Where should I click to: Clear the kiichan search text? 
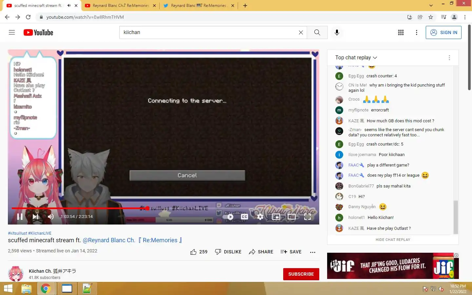301,32
